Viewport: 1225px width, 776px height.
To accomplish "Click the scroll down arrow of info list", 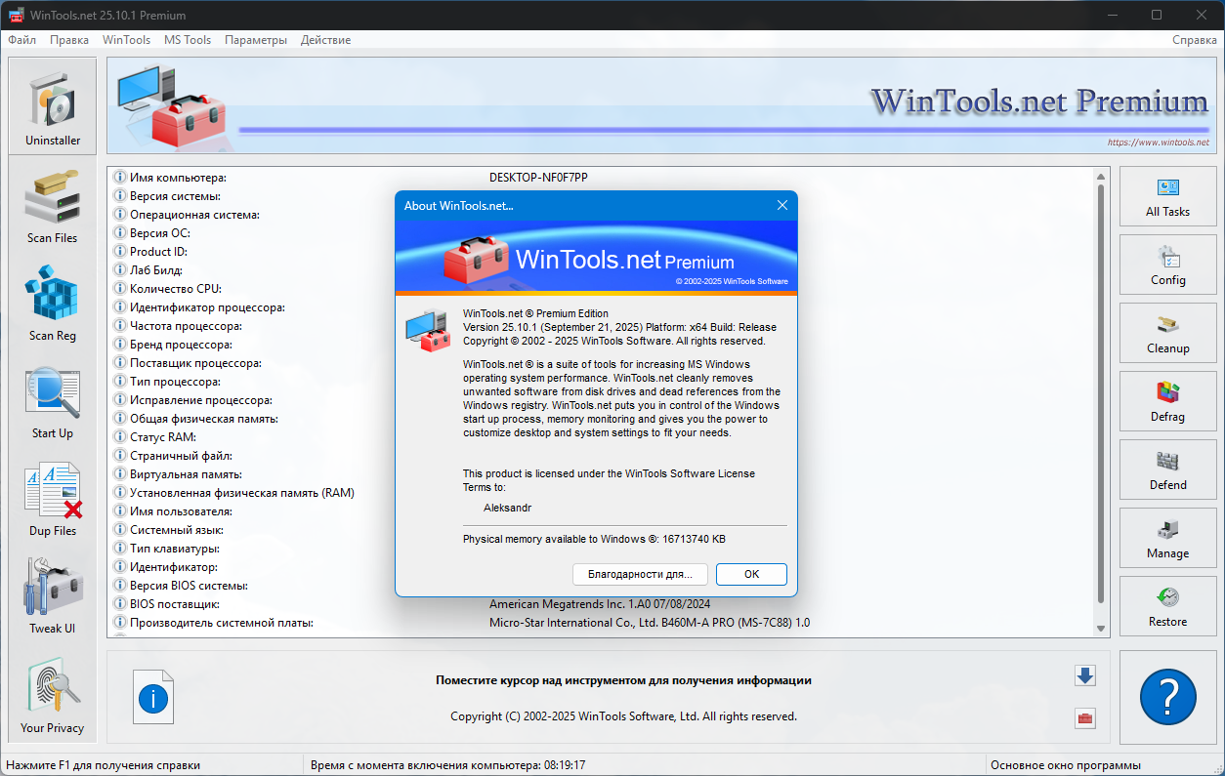I will 1102,629.
